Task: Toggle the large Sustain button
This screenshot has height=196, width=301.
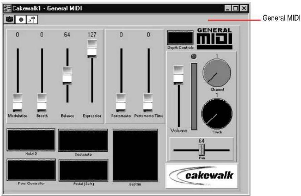Action: (135, 155)
